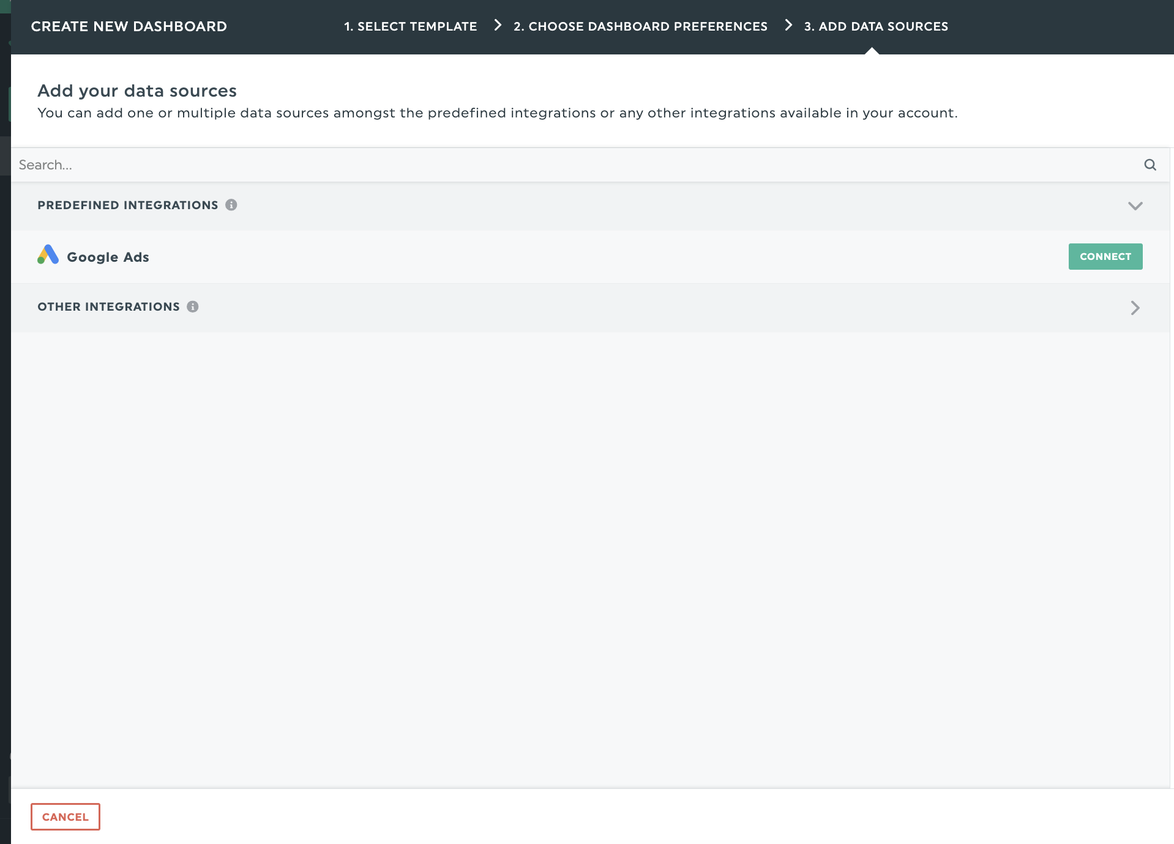Click the Google Ads integration name
This screenshot has height=844, width=1174.
[x=108, y=257]
